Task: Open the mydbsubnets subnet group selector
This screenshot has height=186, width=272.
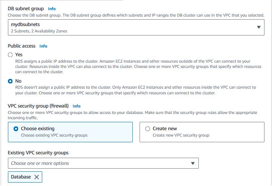Action: tap(136, 28)
